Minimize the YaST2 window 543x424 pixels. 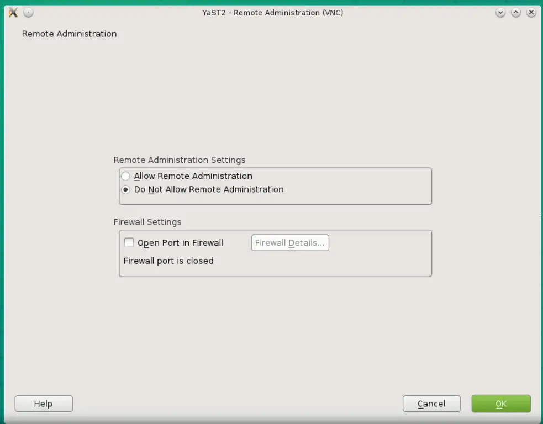[500, 13]
